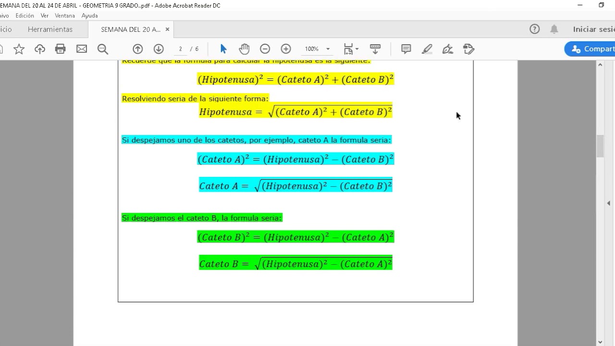This screenshot has width=615, height=346.
Task: Click the vertical scrollbar thumb
Action: point(600,146)
